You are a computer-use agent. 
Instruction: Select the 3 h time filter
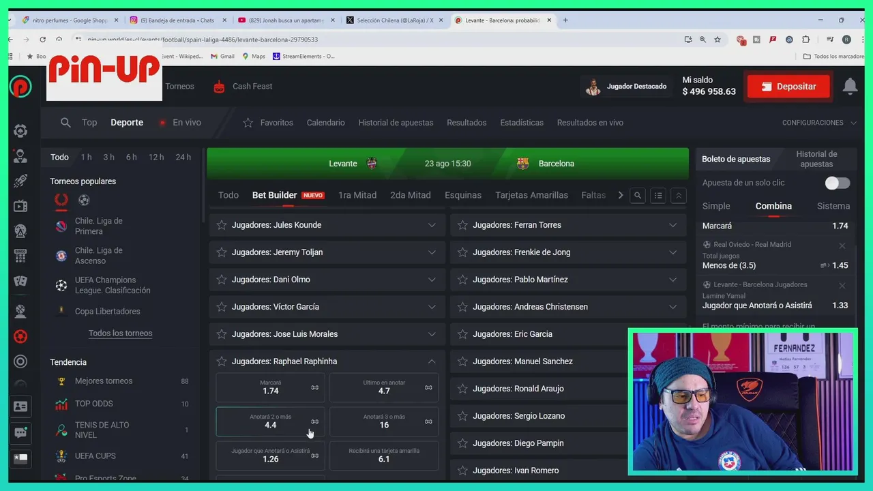coord(108,158)
